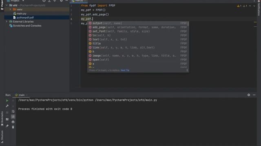The image size is (261, 146).
Task: Select Scratches and Consoles item
Action: pos(27,26)
